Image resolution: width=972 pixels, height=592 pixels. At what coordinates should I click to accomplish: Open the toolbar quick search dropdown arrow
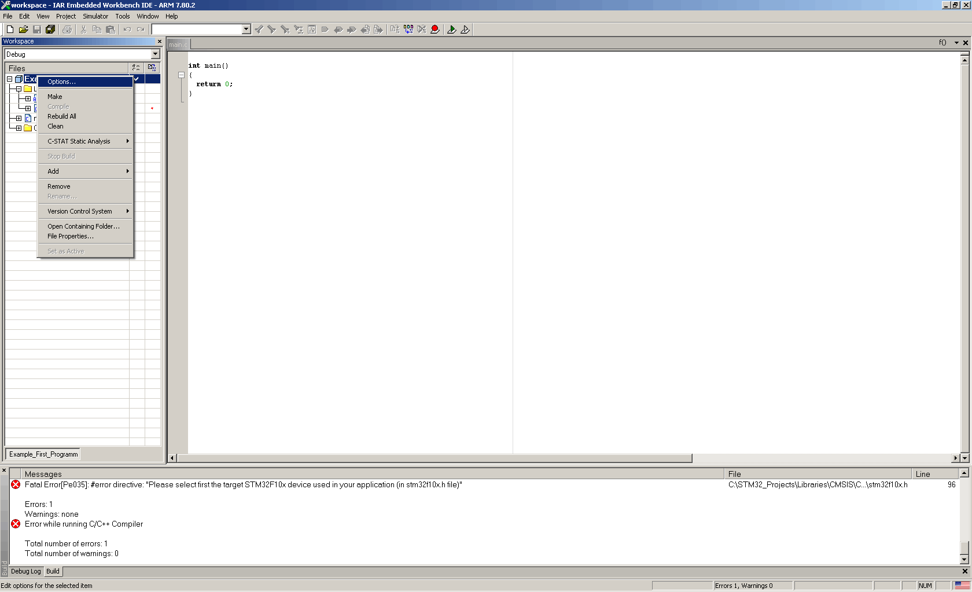pyautogui.click(x=246, y=30)
